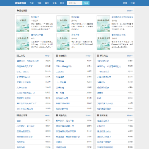Click the thumbs-up icon in the recommended header
The image size is (149, 149).
(18, 11)
